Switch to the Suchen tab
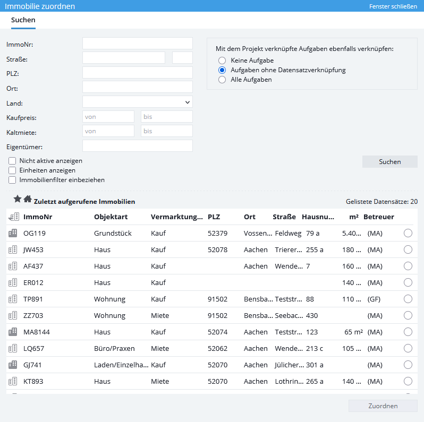 click(23, 20)
